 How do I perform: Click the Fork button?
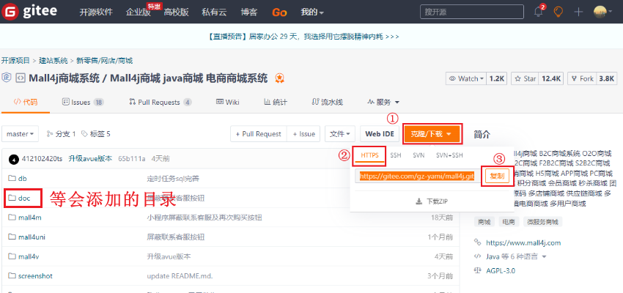pos(582,78)
